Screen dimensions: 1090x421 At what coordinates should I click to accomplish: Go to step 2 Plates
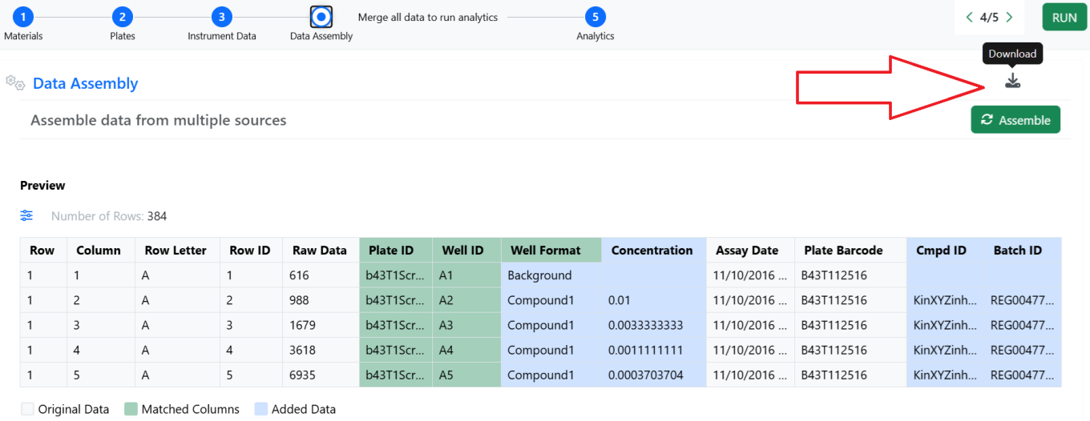point(122,17)
